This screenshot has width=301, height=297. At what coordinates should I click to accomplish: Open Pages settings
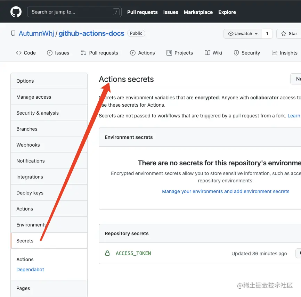tap(49, 288)
